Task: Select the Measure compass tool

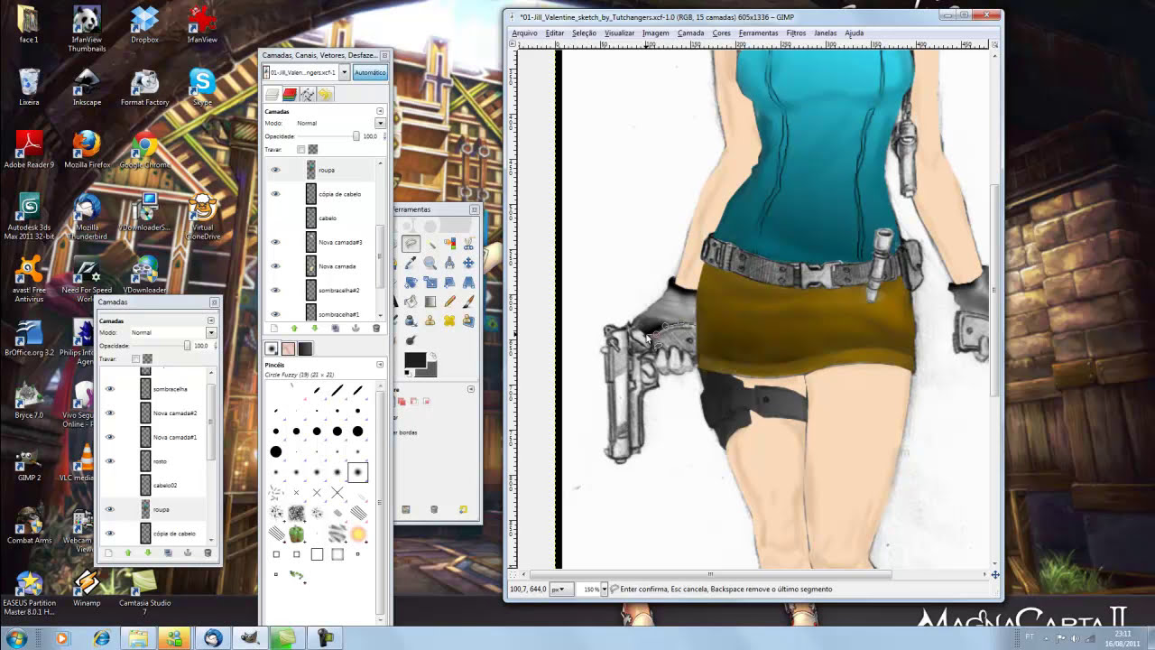Action: (x=449, y=263)
